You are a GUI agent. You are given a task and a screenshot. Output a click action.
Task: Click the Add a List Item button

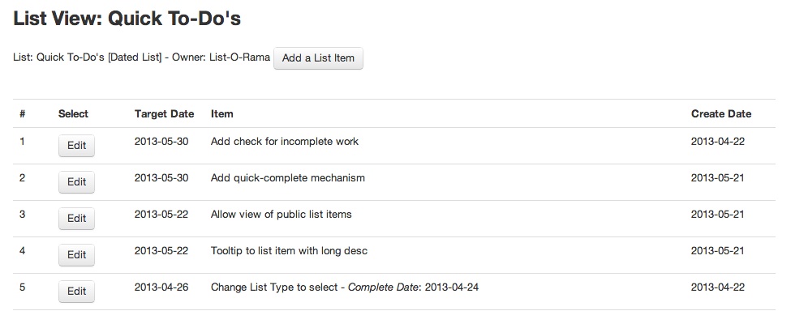coord(318,58)
